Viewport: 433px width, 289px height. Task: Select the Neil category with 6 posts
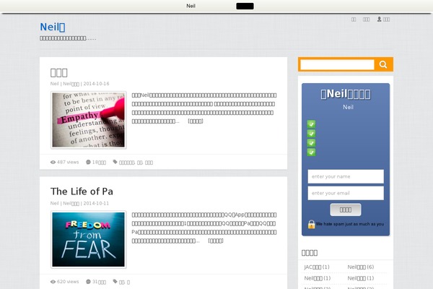coord(360,267)
